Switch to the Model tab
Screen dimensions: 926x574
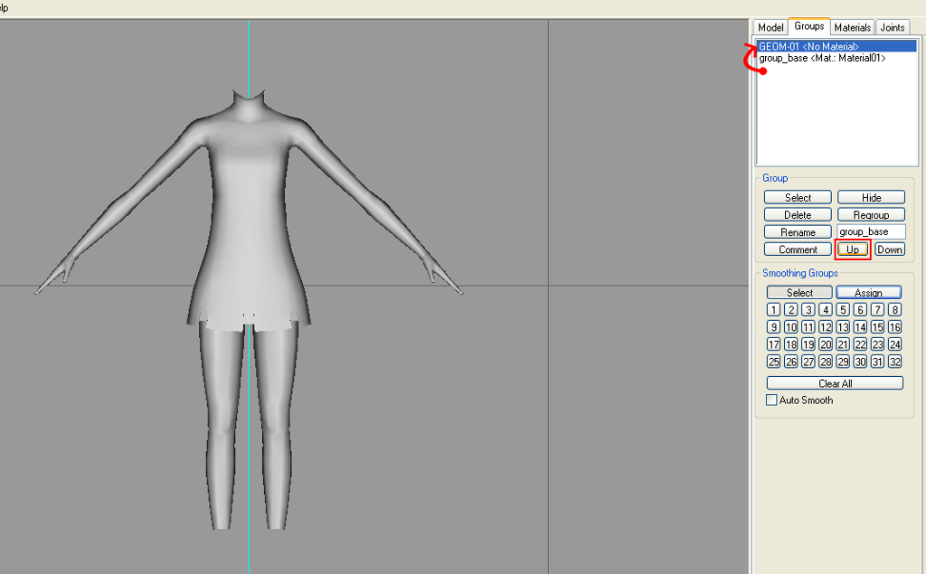coord(770,27)
